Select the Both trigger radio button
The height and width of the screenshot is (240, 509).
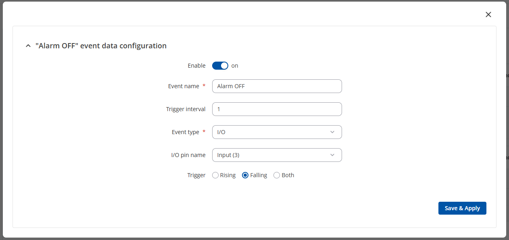[x=277, y=175]
